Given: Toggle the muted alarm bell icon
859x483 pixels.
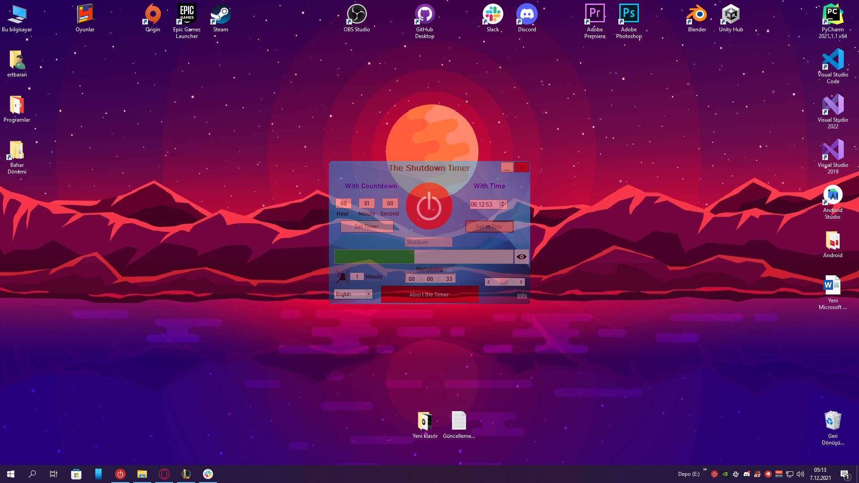Looking at the screenshot, I should 342,276.
